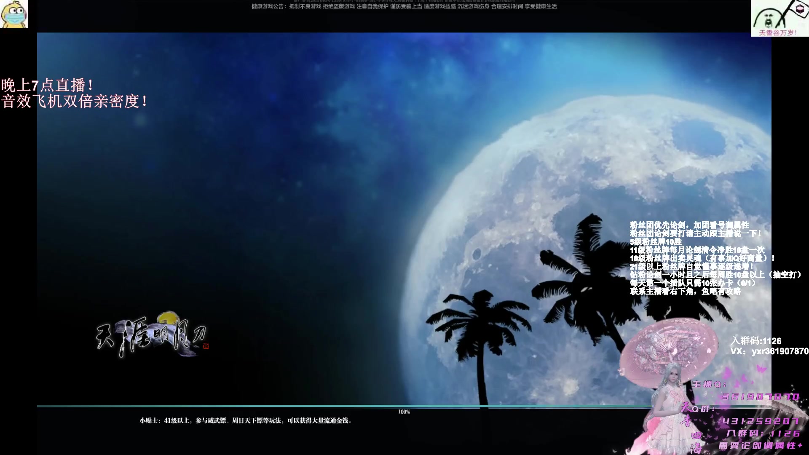Click the Q群 number 431259207
Image resolution: width=809 pixels, height=455 pixels.
point(761,421)
